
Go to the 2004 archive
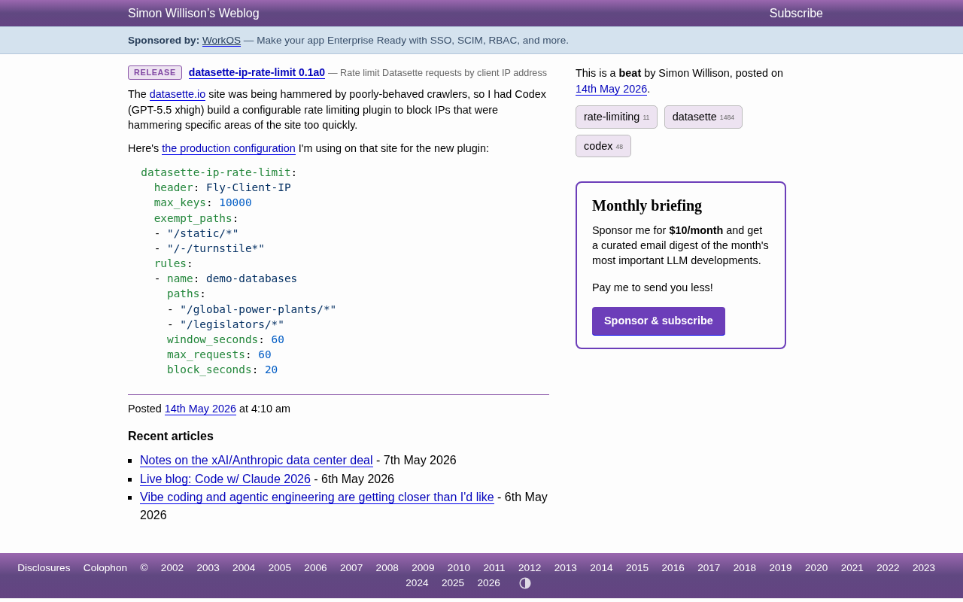coord(244,568)
